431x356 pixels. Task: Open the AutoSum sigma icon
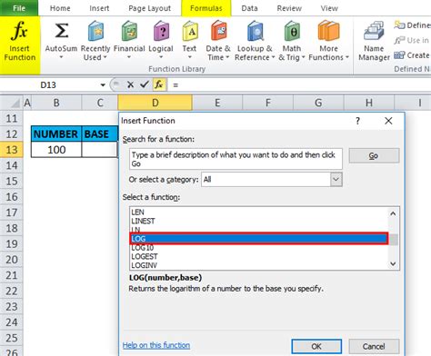click(61, 31)
